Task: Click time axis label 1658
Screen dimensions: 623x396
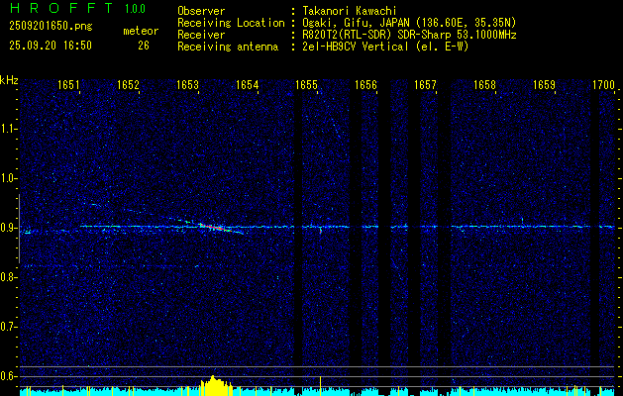Action: point(484,85)
